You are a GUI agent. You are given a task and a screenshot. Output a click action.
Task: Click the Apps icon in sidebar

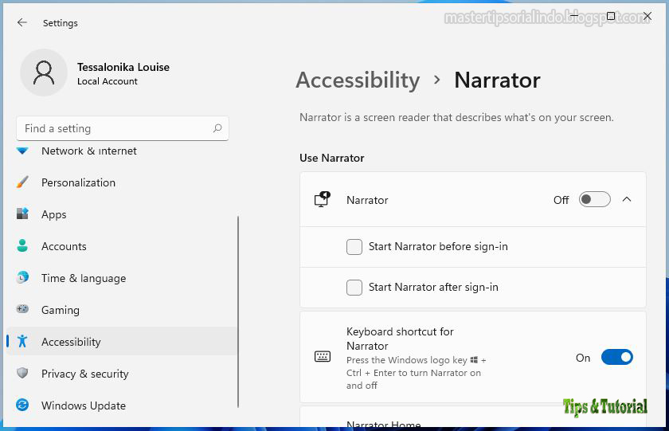22,214
